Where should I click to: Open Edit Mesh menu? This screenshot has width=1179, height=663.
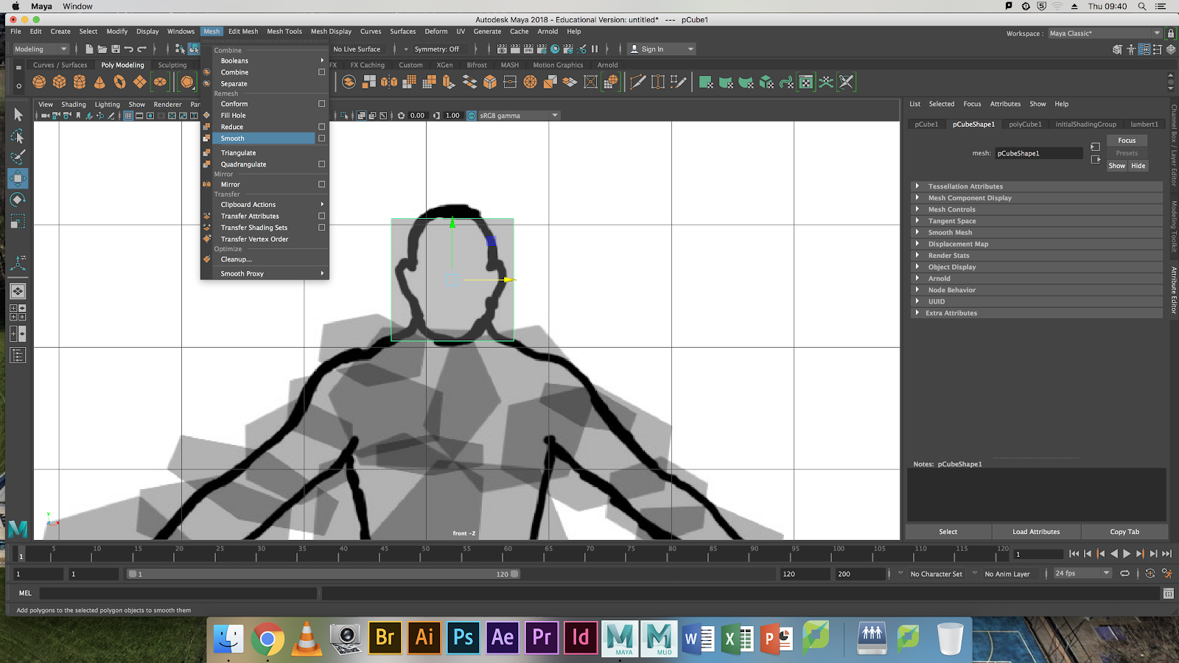[243, 32]
